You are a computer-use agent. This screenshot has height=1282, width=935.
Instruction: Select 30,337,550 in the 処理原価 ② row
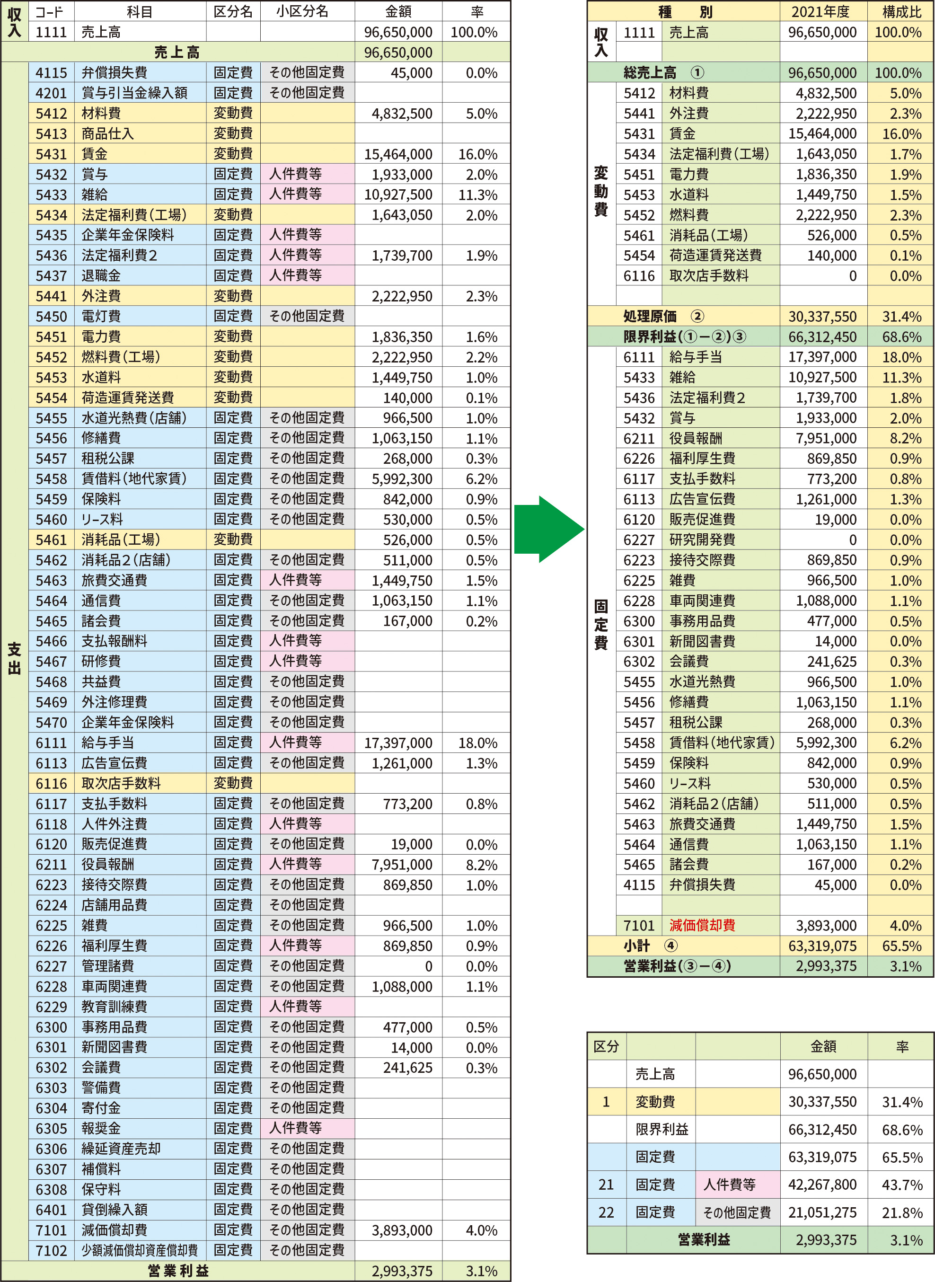pos(823,317)
